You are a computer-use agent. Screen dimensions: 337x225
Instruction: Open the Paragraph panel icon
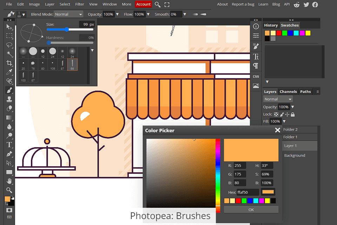[x=256, y=66]
